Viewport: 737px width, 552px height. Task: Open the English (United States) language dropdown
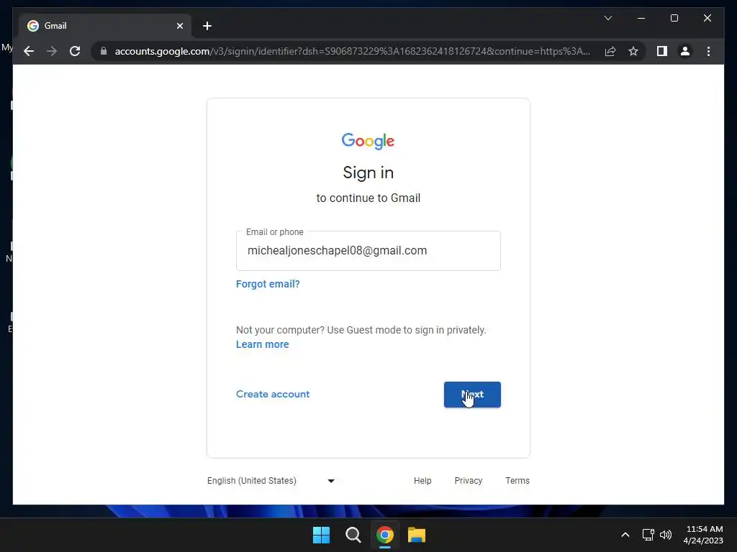(271, 481)
